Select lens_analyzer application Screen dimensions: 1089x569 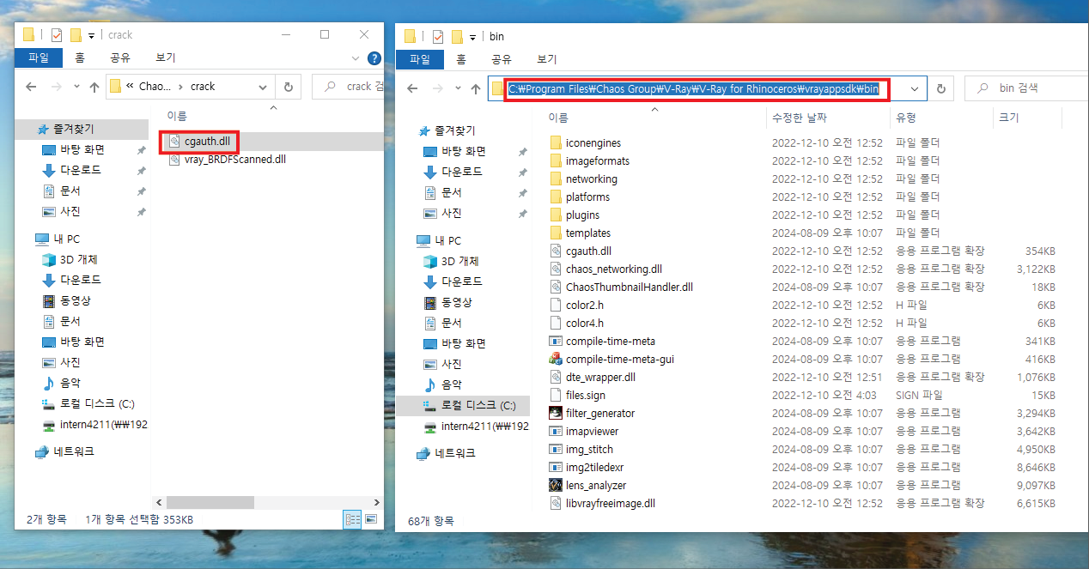[x=596, y=485]
